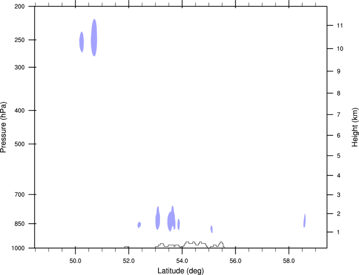Click the 850 pressure axis label
The height and width of the screenshot is (275, 359).
click(x=19, y=224)
